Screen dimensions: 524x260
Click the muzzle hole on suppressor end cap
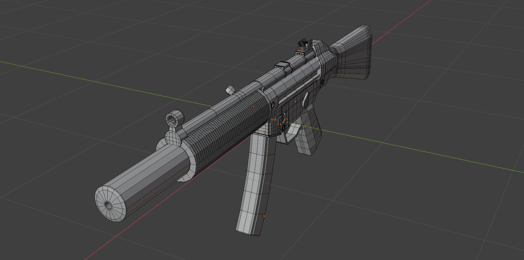[x=108, y=205]
